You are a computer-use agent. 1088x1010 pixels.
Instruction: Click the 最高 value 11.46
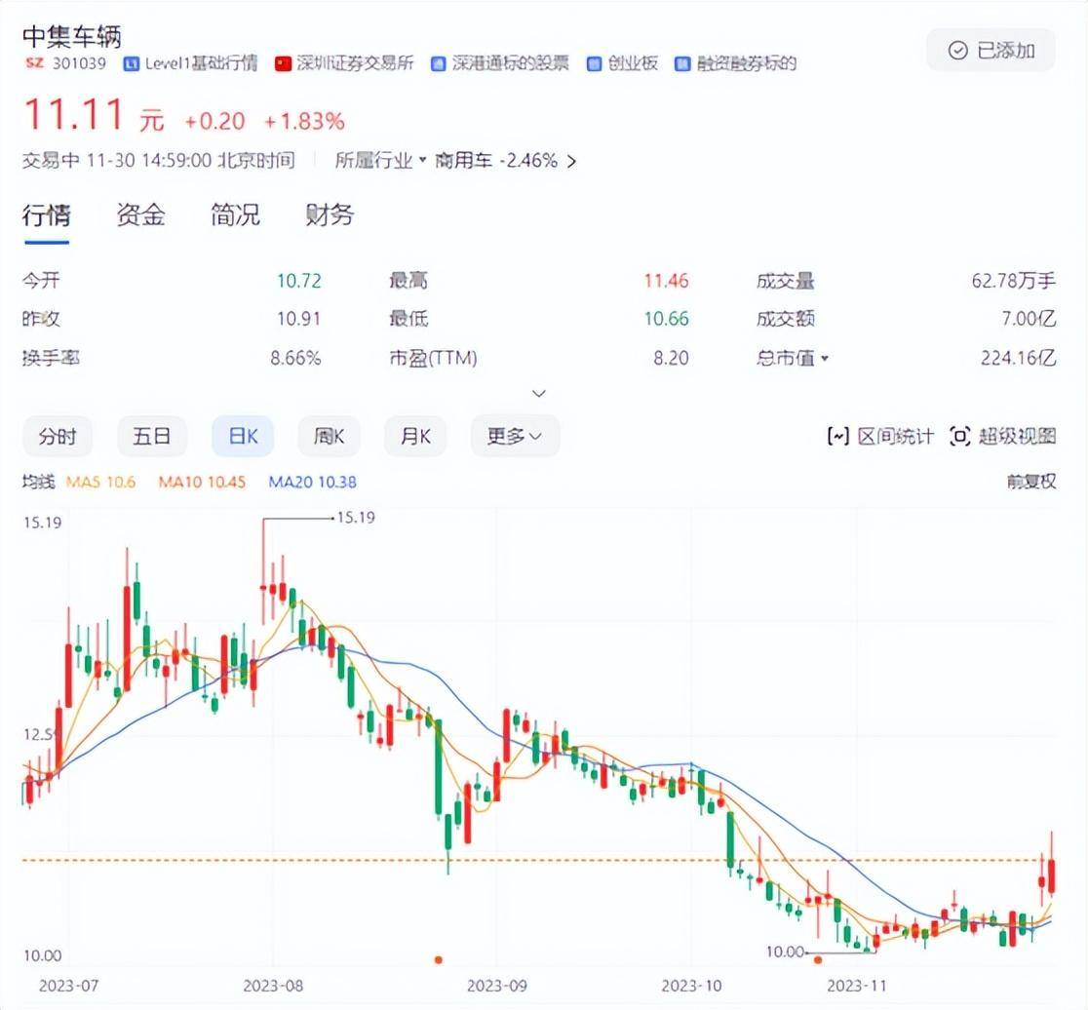point(666,281)
